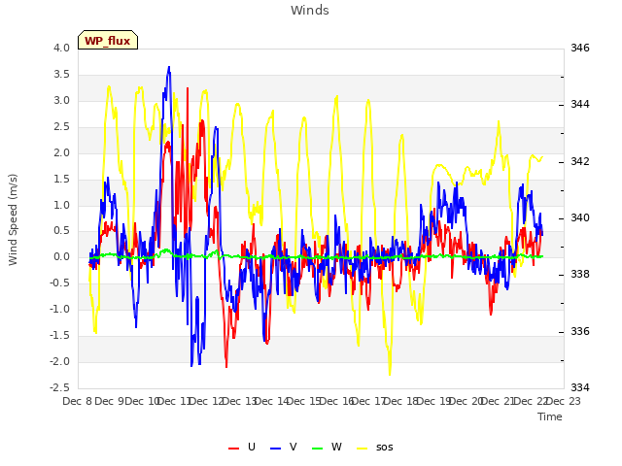Select the 'sos' legend label

click(385, 448)
